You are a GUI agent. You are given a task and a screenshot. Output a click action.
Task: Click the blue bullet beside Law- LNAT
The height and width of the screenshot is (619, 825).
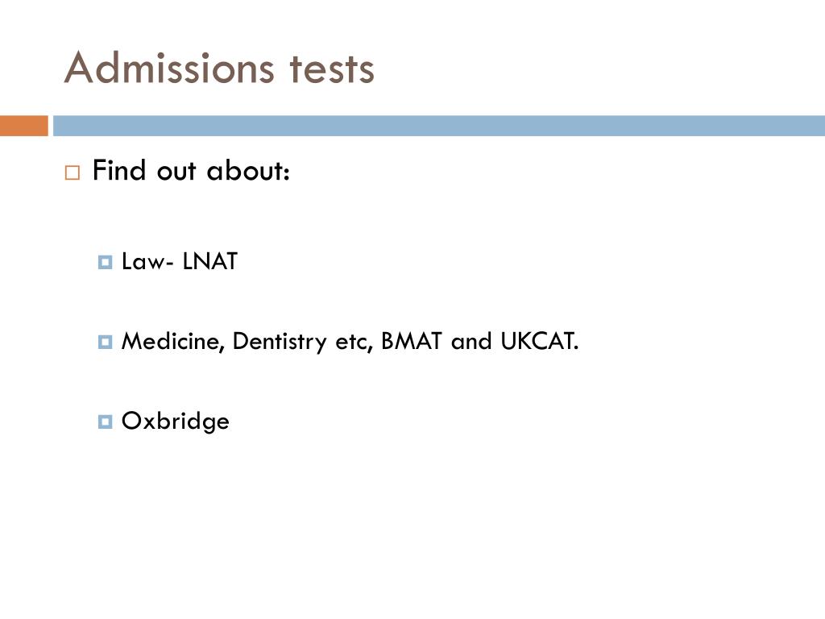pyautogui.click(x=106, y=262)
